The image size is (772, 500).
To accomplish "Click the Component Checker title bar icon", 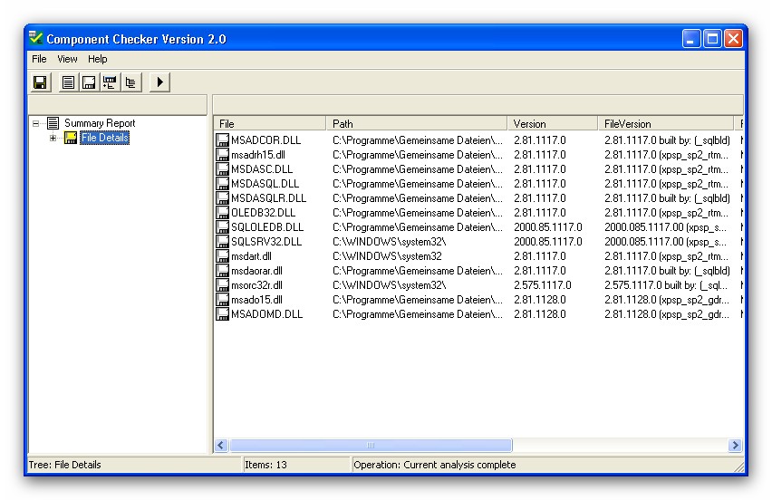I will pos(36,38).
